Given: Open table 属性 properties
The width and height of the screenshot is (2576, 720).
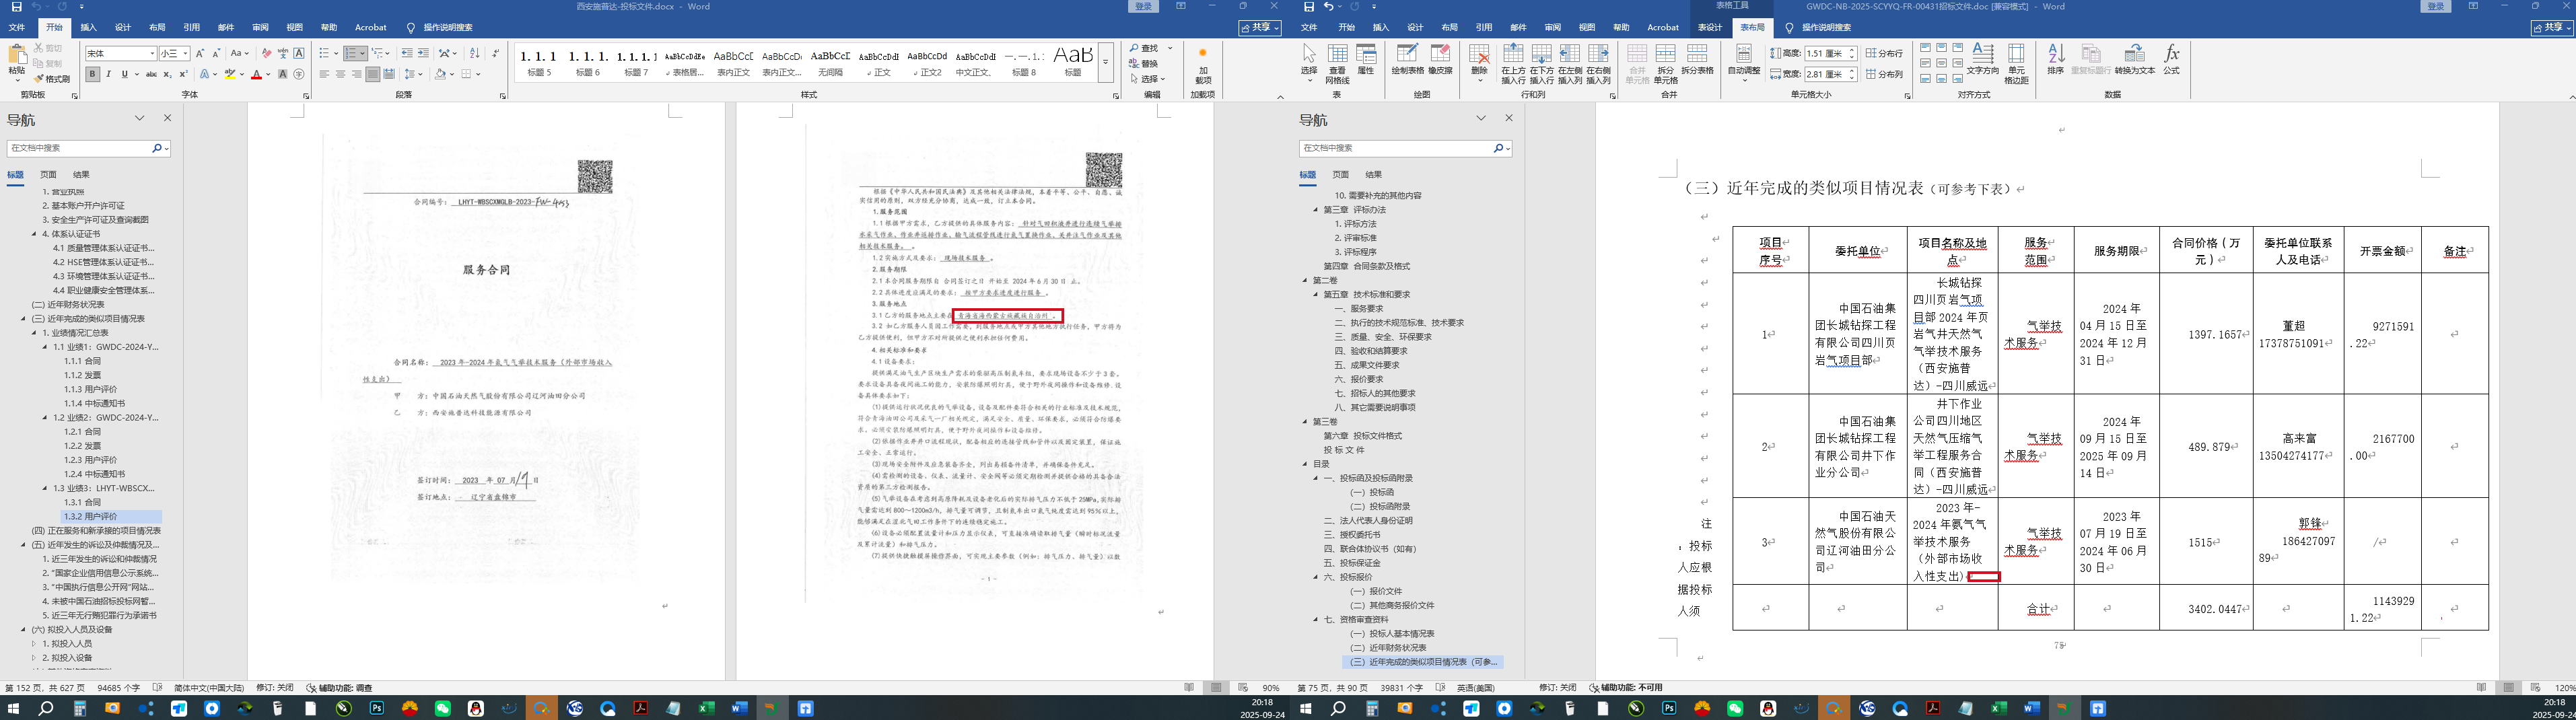Looking at the screenshot, I should pos(1366,59).
